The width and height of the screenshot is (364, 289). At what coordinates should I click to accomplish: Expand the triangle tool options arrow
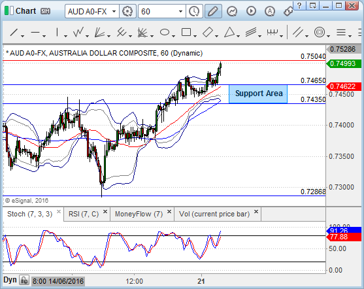tap(238, 36)
